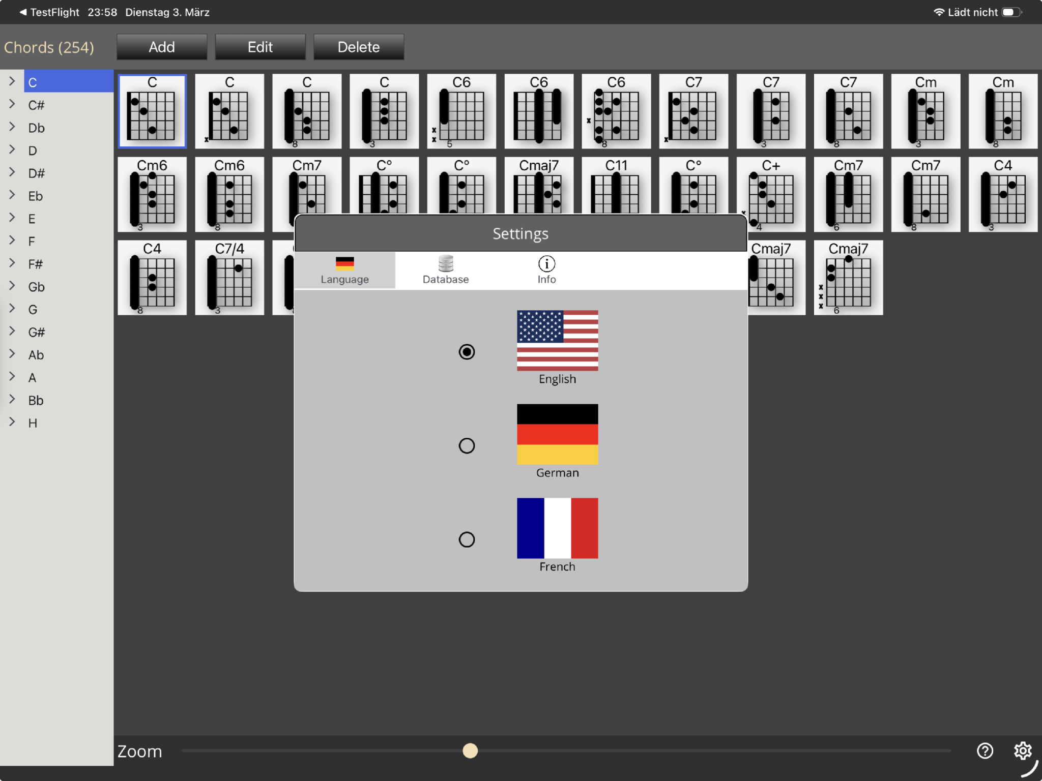The image size is (1042, 781).
Task: Open the settings gear icon
Action: [x=1022, y=750]
